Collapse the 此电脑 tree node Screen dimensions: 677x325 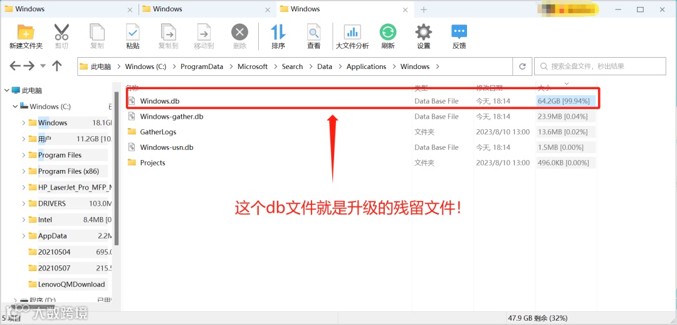[x=6, y=90]
